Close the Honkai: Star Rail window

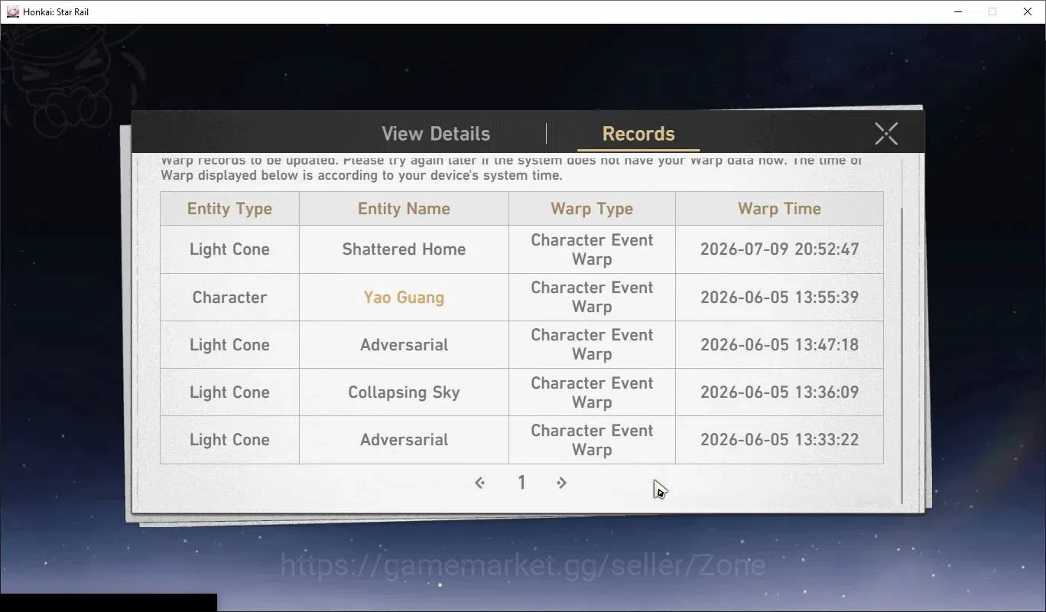click(x=1028, y=11)
